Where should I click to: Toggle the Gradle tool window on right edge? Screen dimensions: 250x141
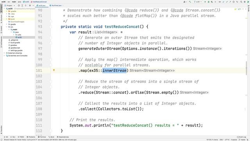coord(248,8)
